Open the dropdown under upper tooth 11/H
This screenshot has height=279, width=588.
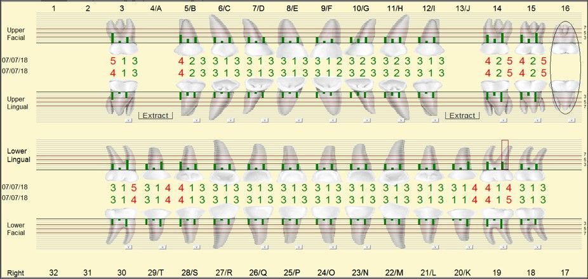pyautogui.click(x=401, y=121)
